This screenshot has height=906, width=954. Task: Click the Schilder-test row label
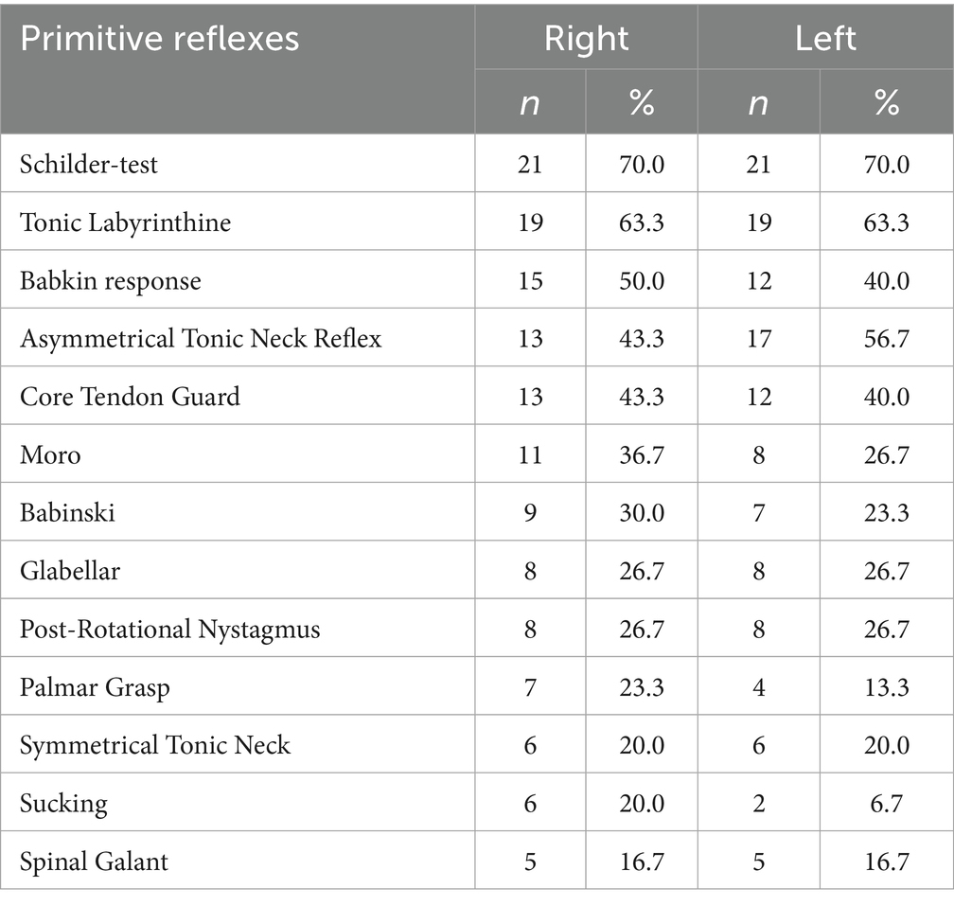pos(89,165)
